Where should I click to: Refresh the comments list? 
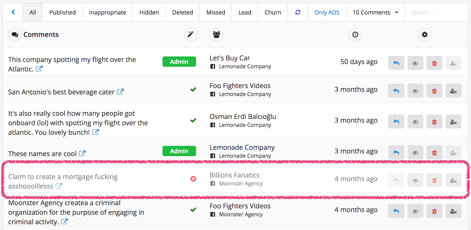point(298,12)
